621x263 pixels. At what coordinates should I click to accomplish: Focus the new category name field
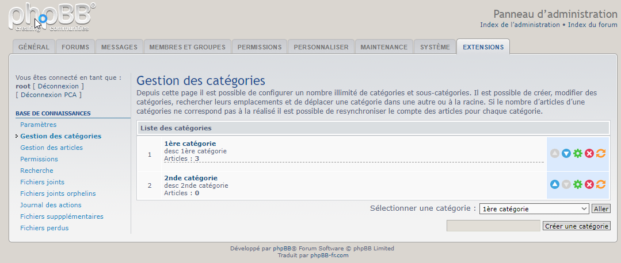pos(493,226)
